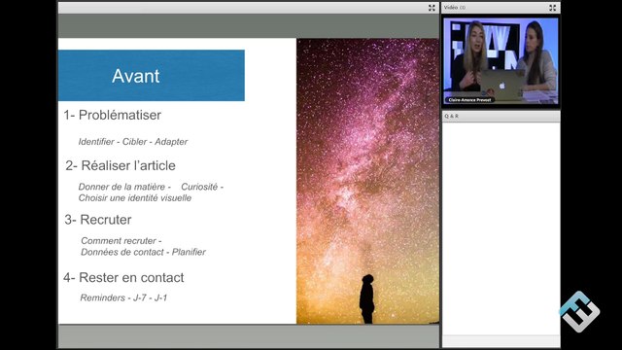Click 'Donner de la matière - Curiosité' line

151,187
